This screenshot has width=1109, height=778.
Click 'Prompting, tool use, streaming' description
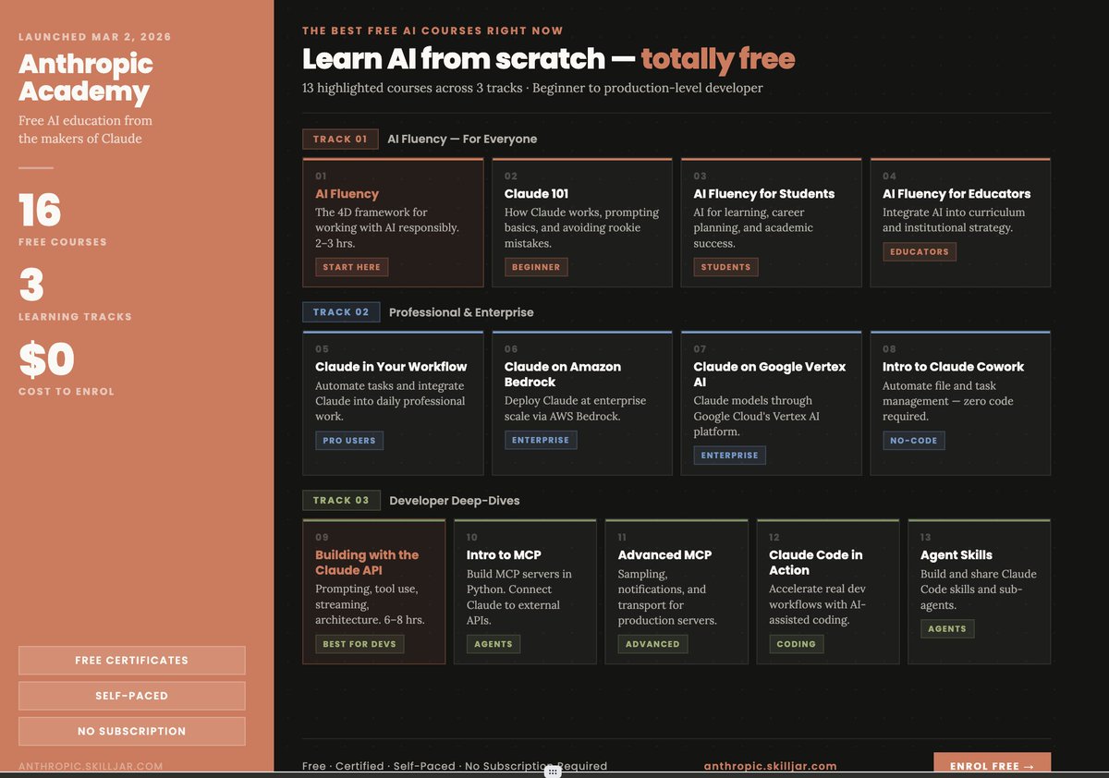[x=370, y=604]
